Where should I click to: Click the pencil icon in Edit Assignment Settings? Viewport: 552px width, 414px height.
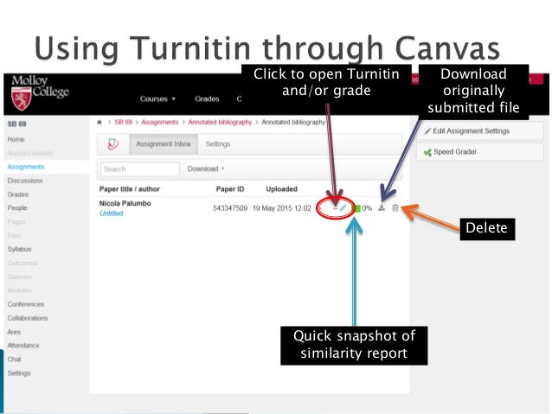(427, 131)
